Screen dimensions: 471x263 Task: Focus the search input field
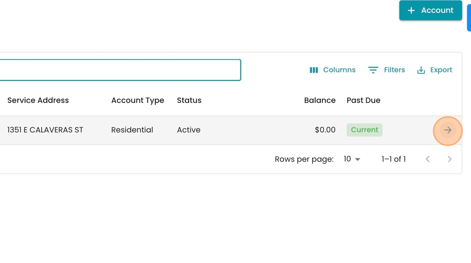[120, 70]
